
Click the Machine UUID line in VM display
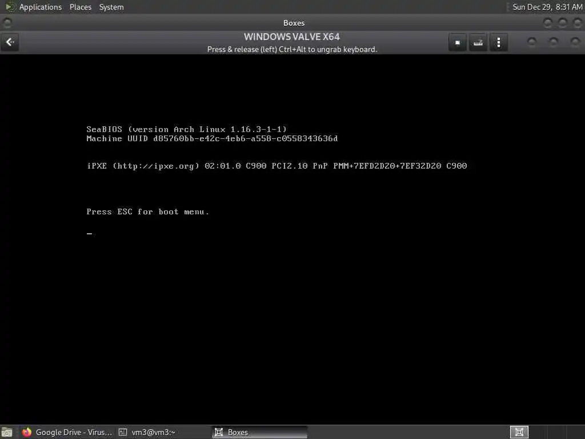(212, 138)
